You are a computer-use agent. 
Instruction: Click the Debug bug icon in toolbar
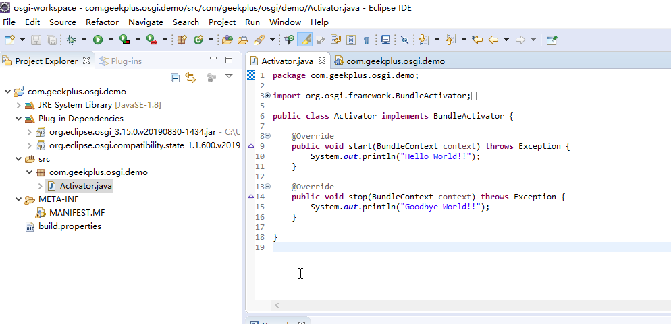71,40
